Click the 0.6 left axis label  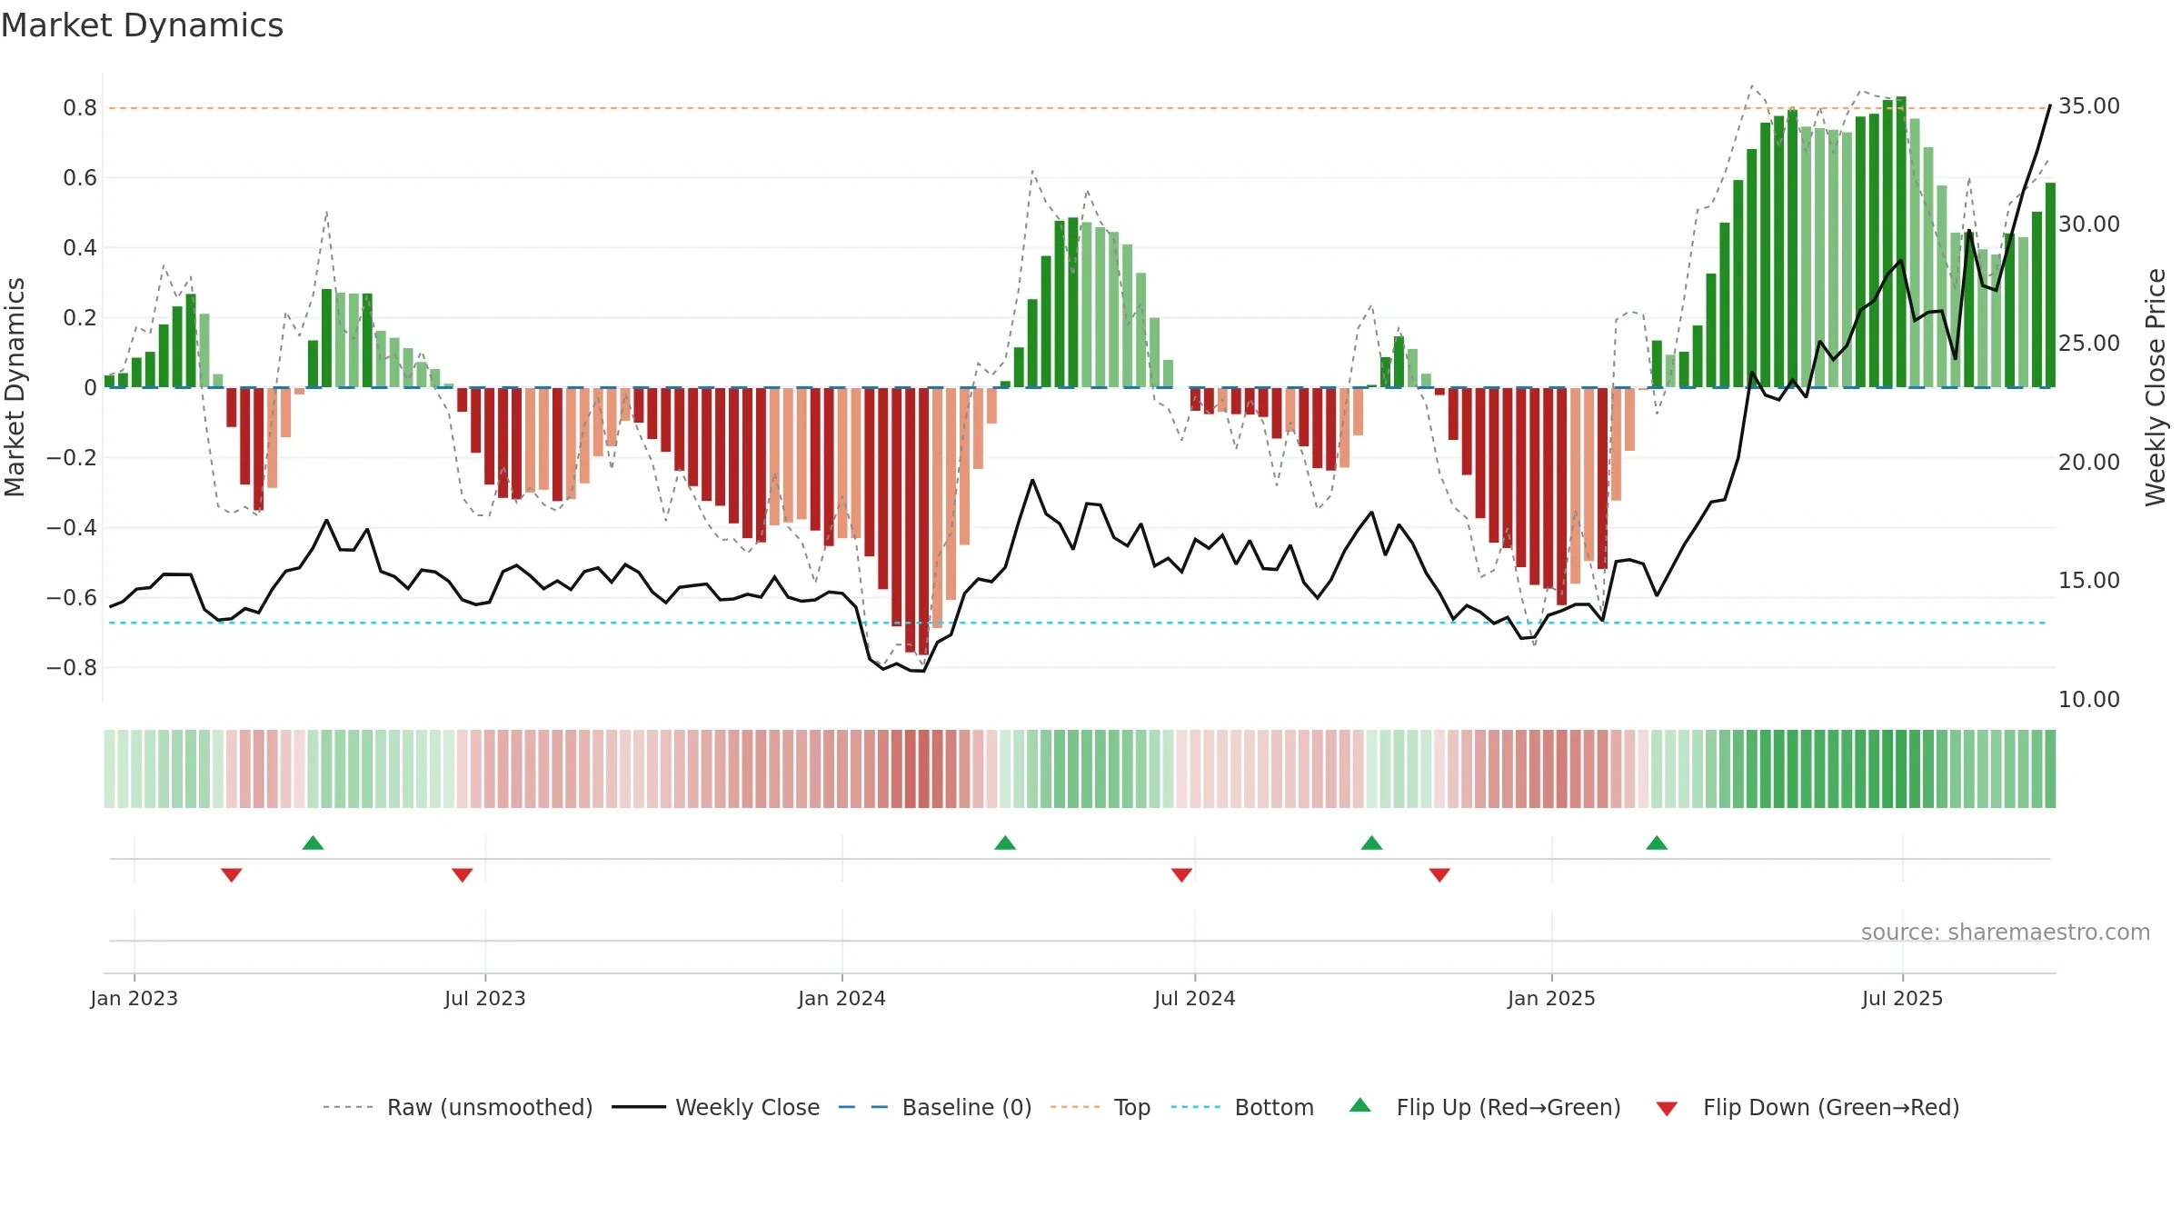(80, 178)
